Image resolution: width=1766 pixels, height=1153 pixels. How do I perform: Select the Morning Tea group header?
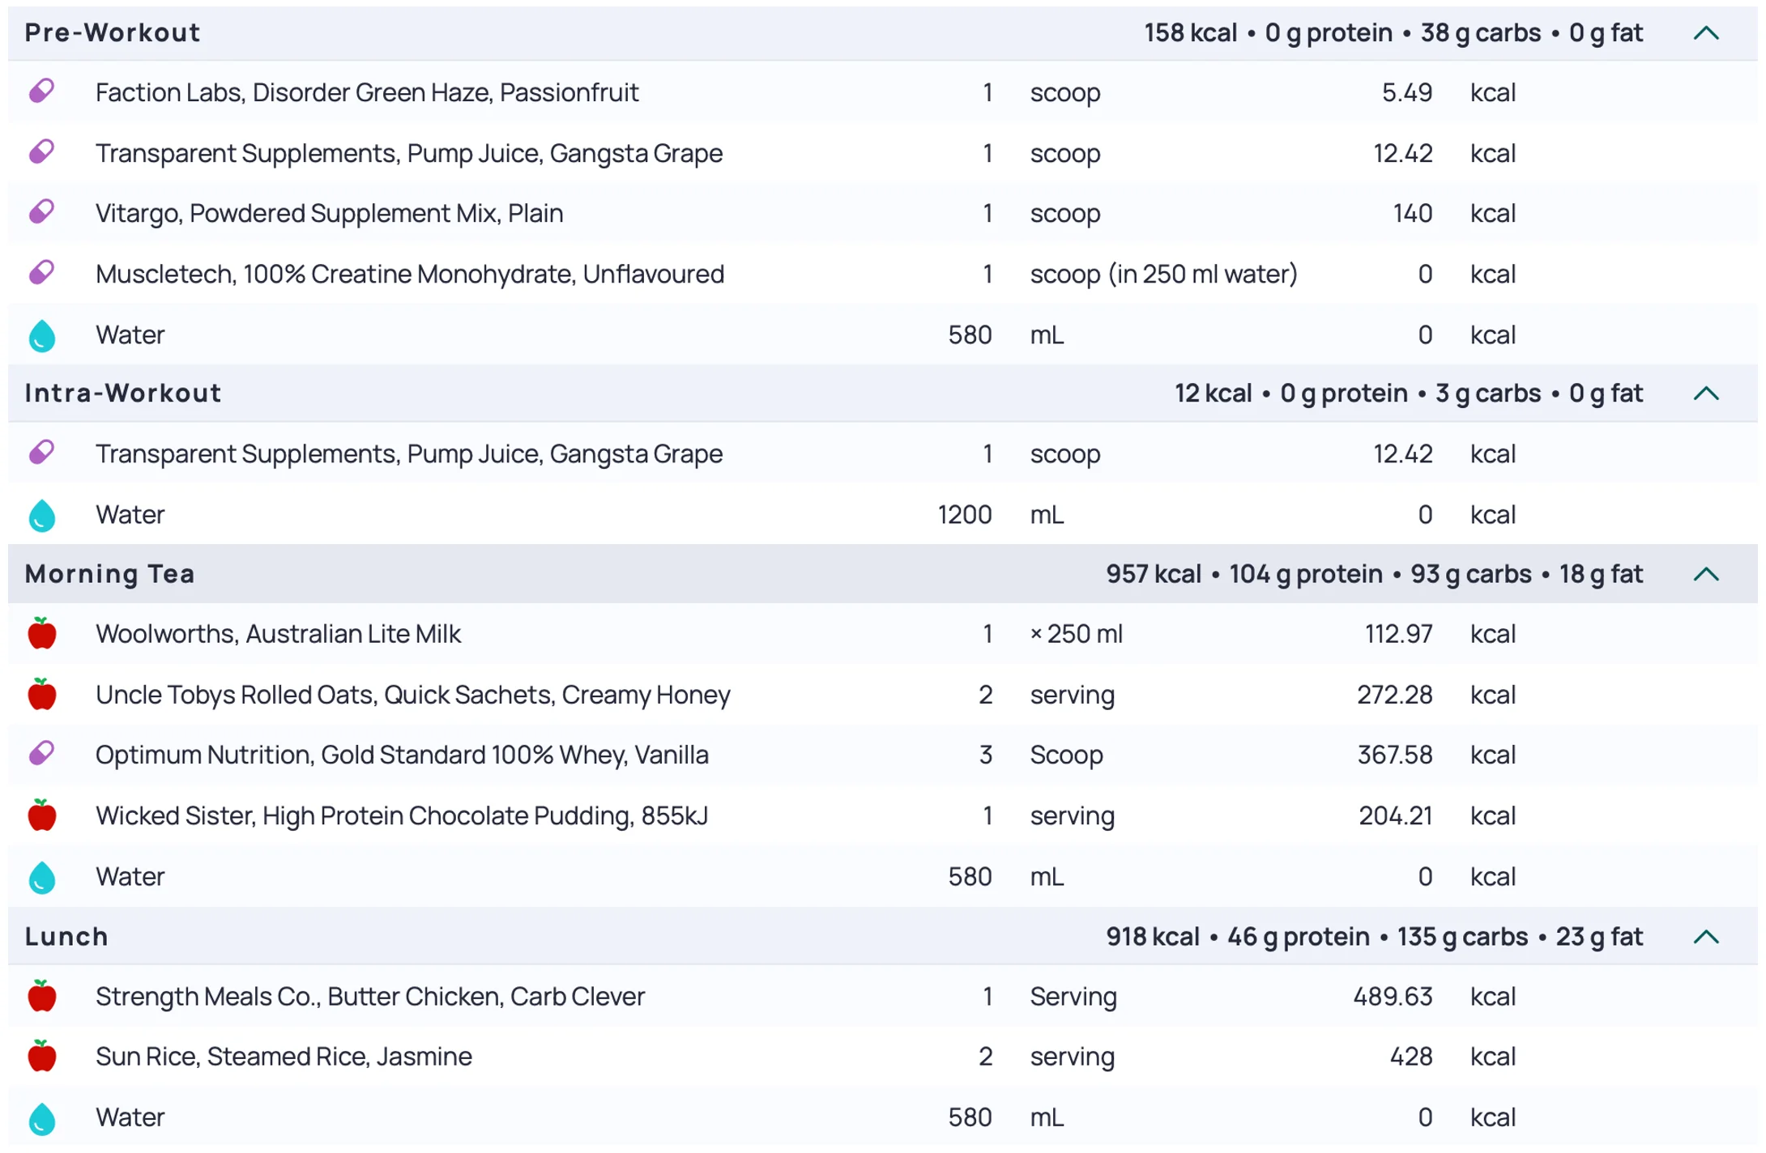pos(110,574)
